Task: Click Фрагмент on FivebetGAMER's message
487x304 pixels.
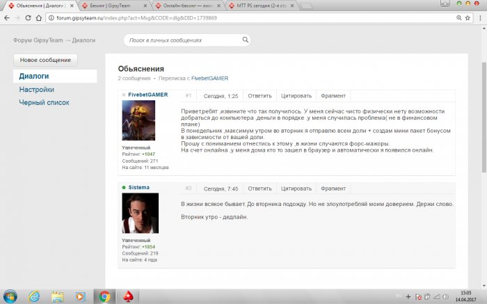Action: click(x=333, y=96)
